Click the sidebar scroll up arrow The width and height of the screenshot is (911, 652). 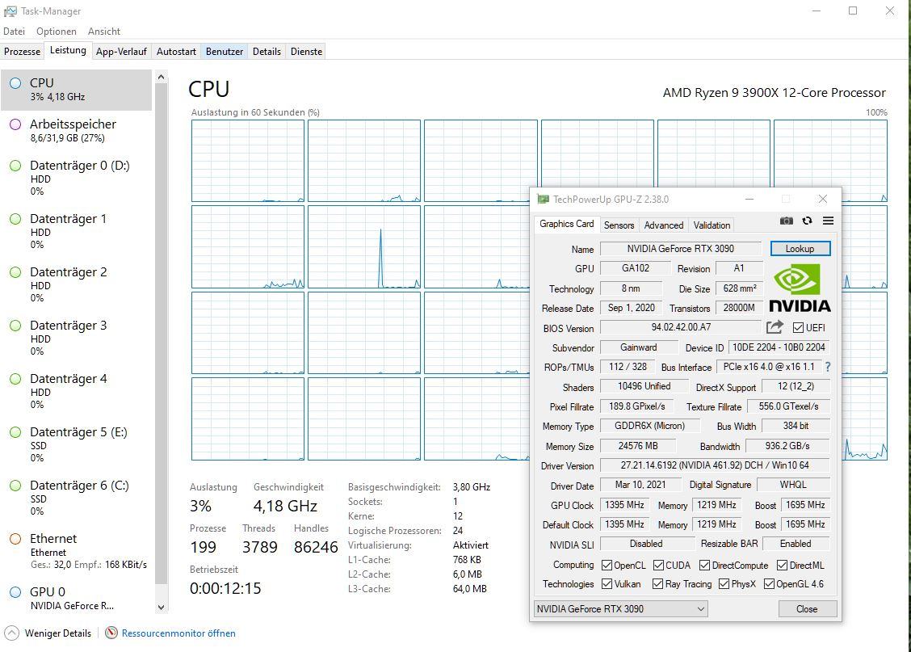click(x=161, y=77)
